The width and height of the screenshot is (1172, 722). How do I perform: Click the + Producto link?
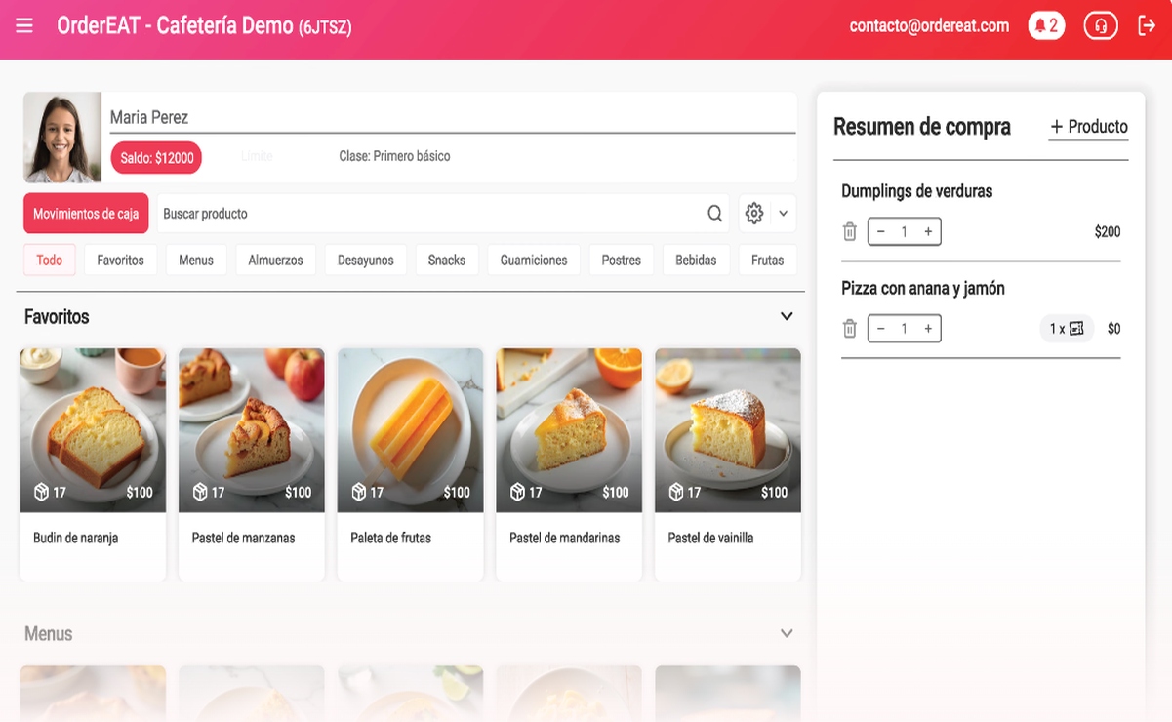coord(1089,127)
